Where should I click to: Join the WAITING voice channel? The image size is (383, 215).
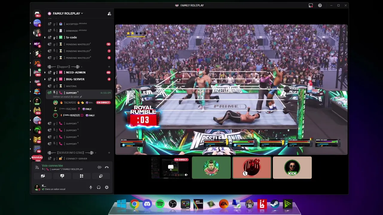pyautogui.click(x=79, y=86)
